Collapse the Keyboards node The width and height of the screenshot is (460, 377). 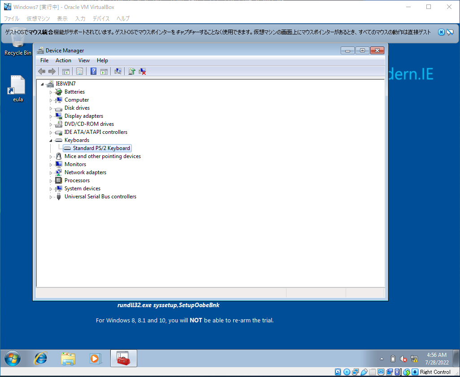tap(51, 141)
